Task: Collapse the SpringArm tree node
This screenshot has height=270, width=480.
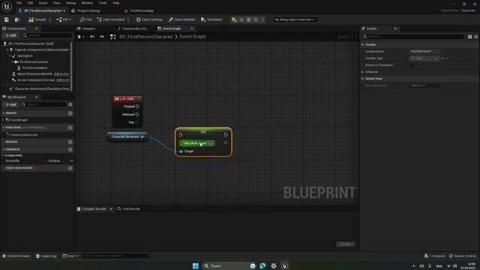Action: 10,56
